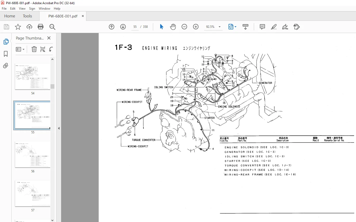The width and height of the screenshot is (356, 222).
Task: Click the 'Part No.' table header
Action: 242,141
